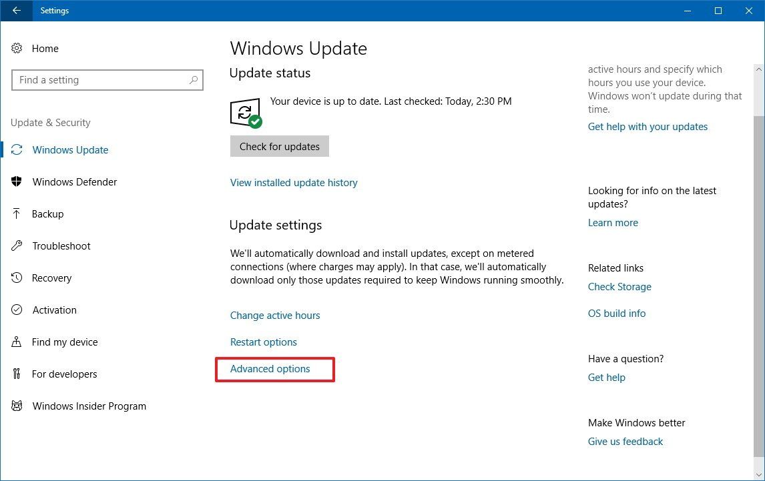
Task: Click the Home gear icon
Action: tap(17, 48)
